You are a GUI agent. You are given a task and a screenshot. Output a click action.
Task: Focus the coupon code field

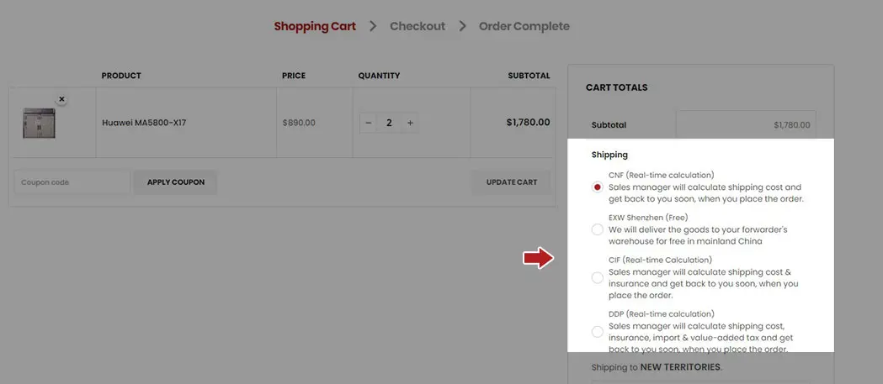(x=72, y=182)
